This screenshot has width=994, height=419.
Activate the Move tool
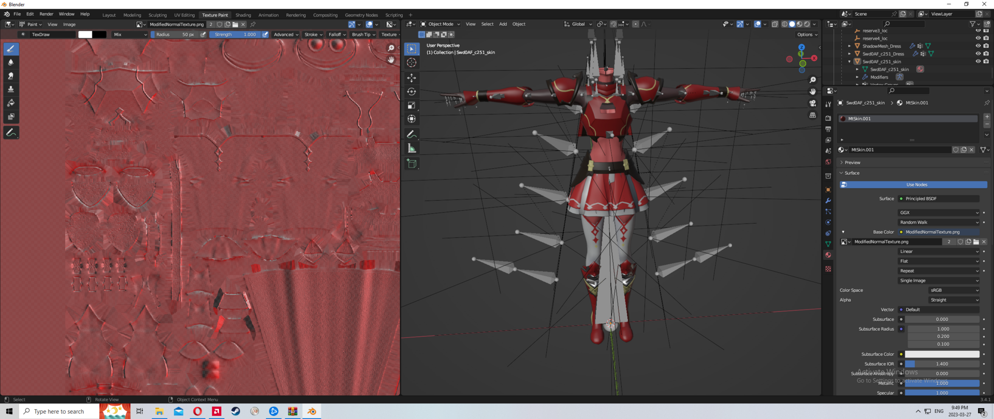(412, 78)
